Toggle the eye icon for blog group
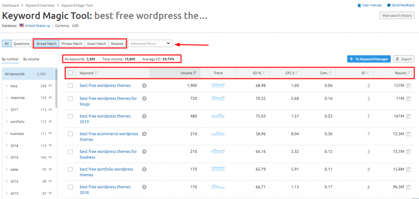 tap(50, 86)
